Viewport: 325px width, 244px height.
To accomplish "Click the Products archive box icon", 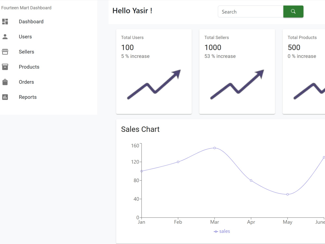I will (5, 67).
